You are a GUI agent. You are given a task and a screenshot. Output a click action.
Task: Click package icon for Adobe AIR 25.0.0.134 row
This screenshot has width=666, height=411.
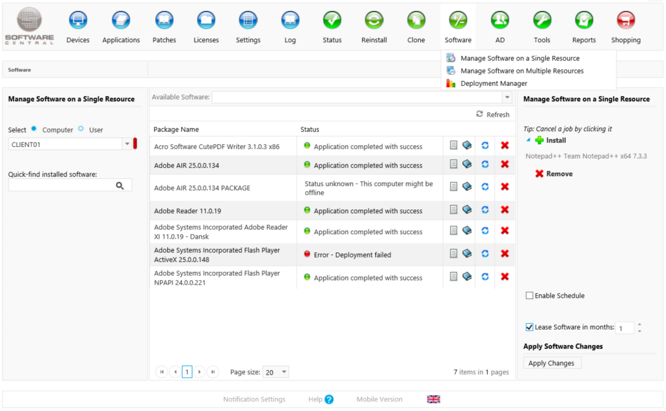click(467, 164)
